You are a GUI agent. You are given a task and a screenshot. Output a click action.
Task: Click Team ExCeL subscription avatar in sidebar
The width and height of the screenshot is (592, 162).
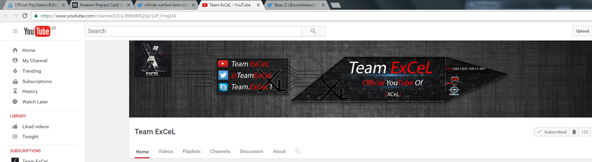[15, 160]
